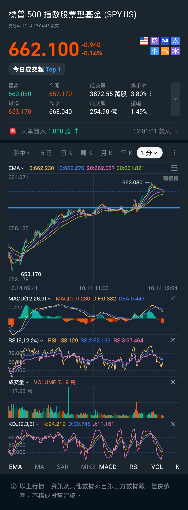Viewport: 188px width, 510px height.
Task: Tap the purple cube network icon
Action: 175,51
